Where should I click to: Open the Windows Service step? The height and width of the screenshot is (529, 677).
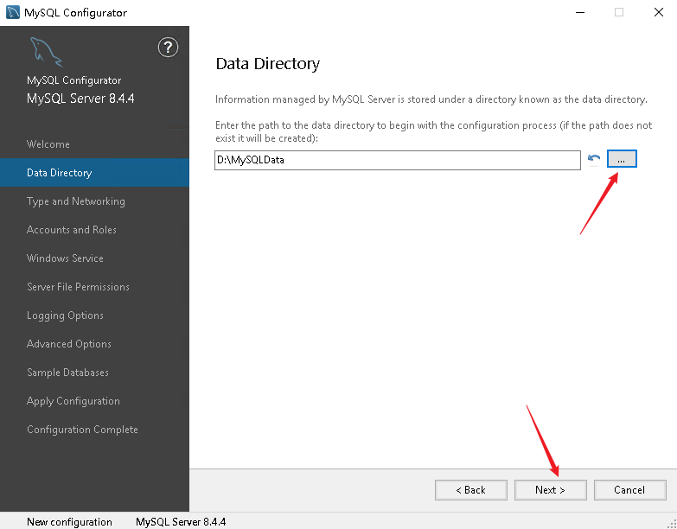[65, 258]
